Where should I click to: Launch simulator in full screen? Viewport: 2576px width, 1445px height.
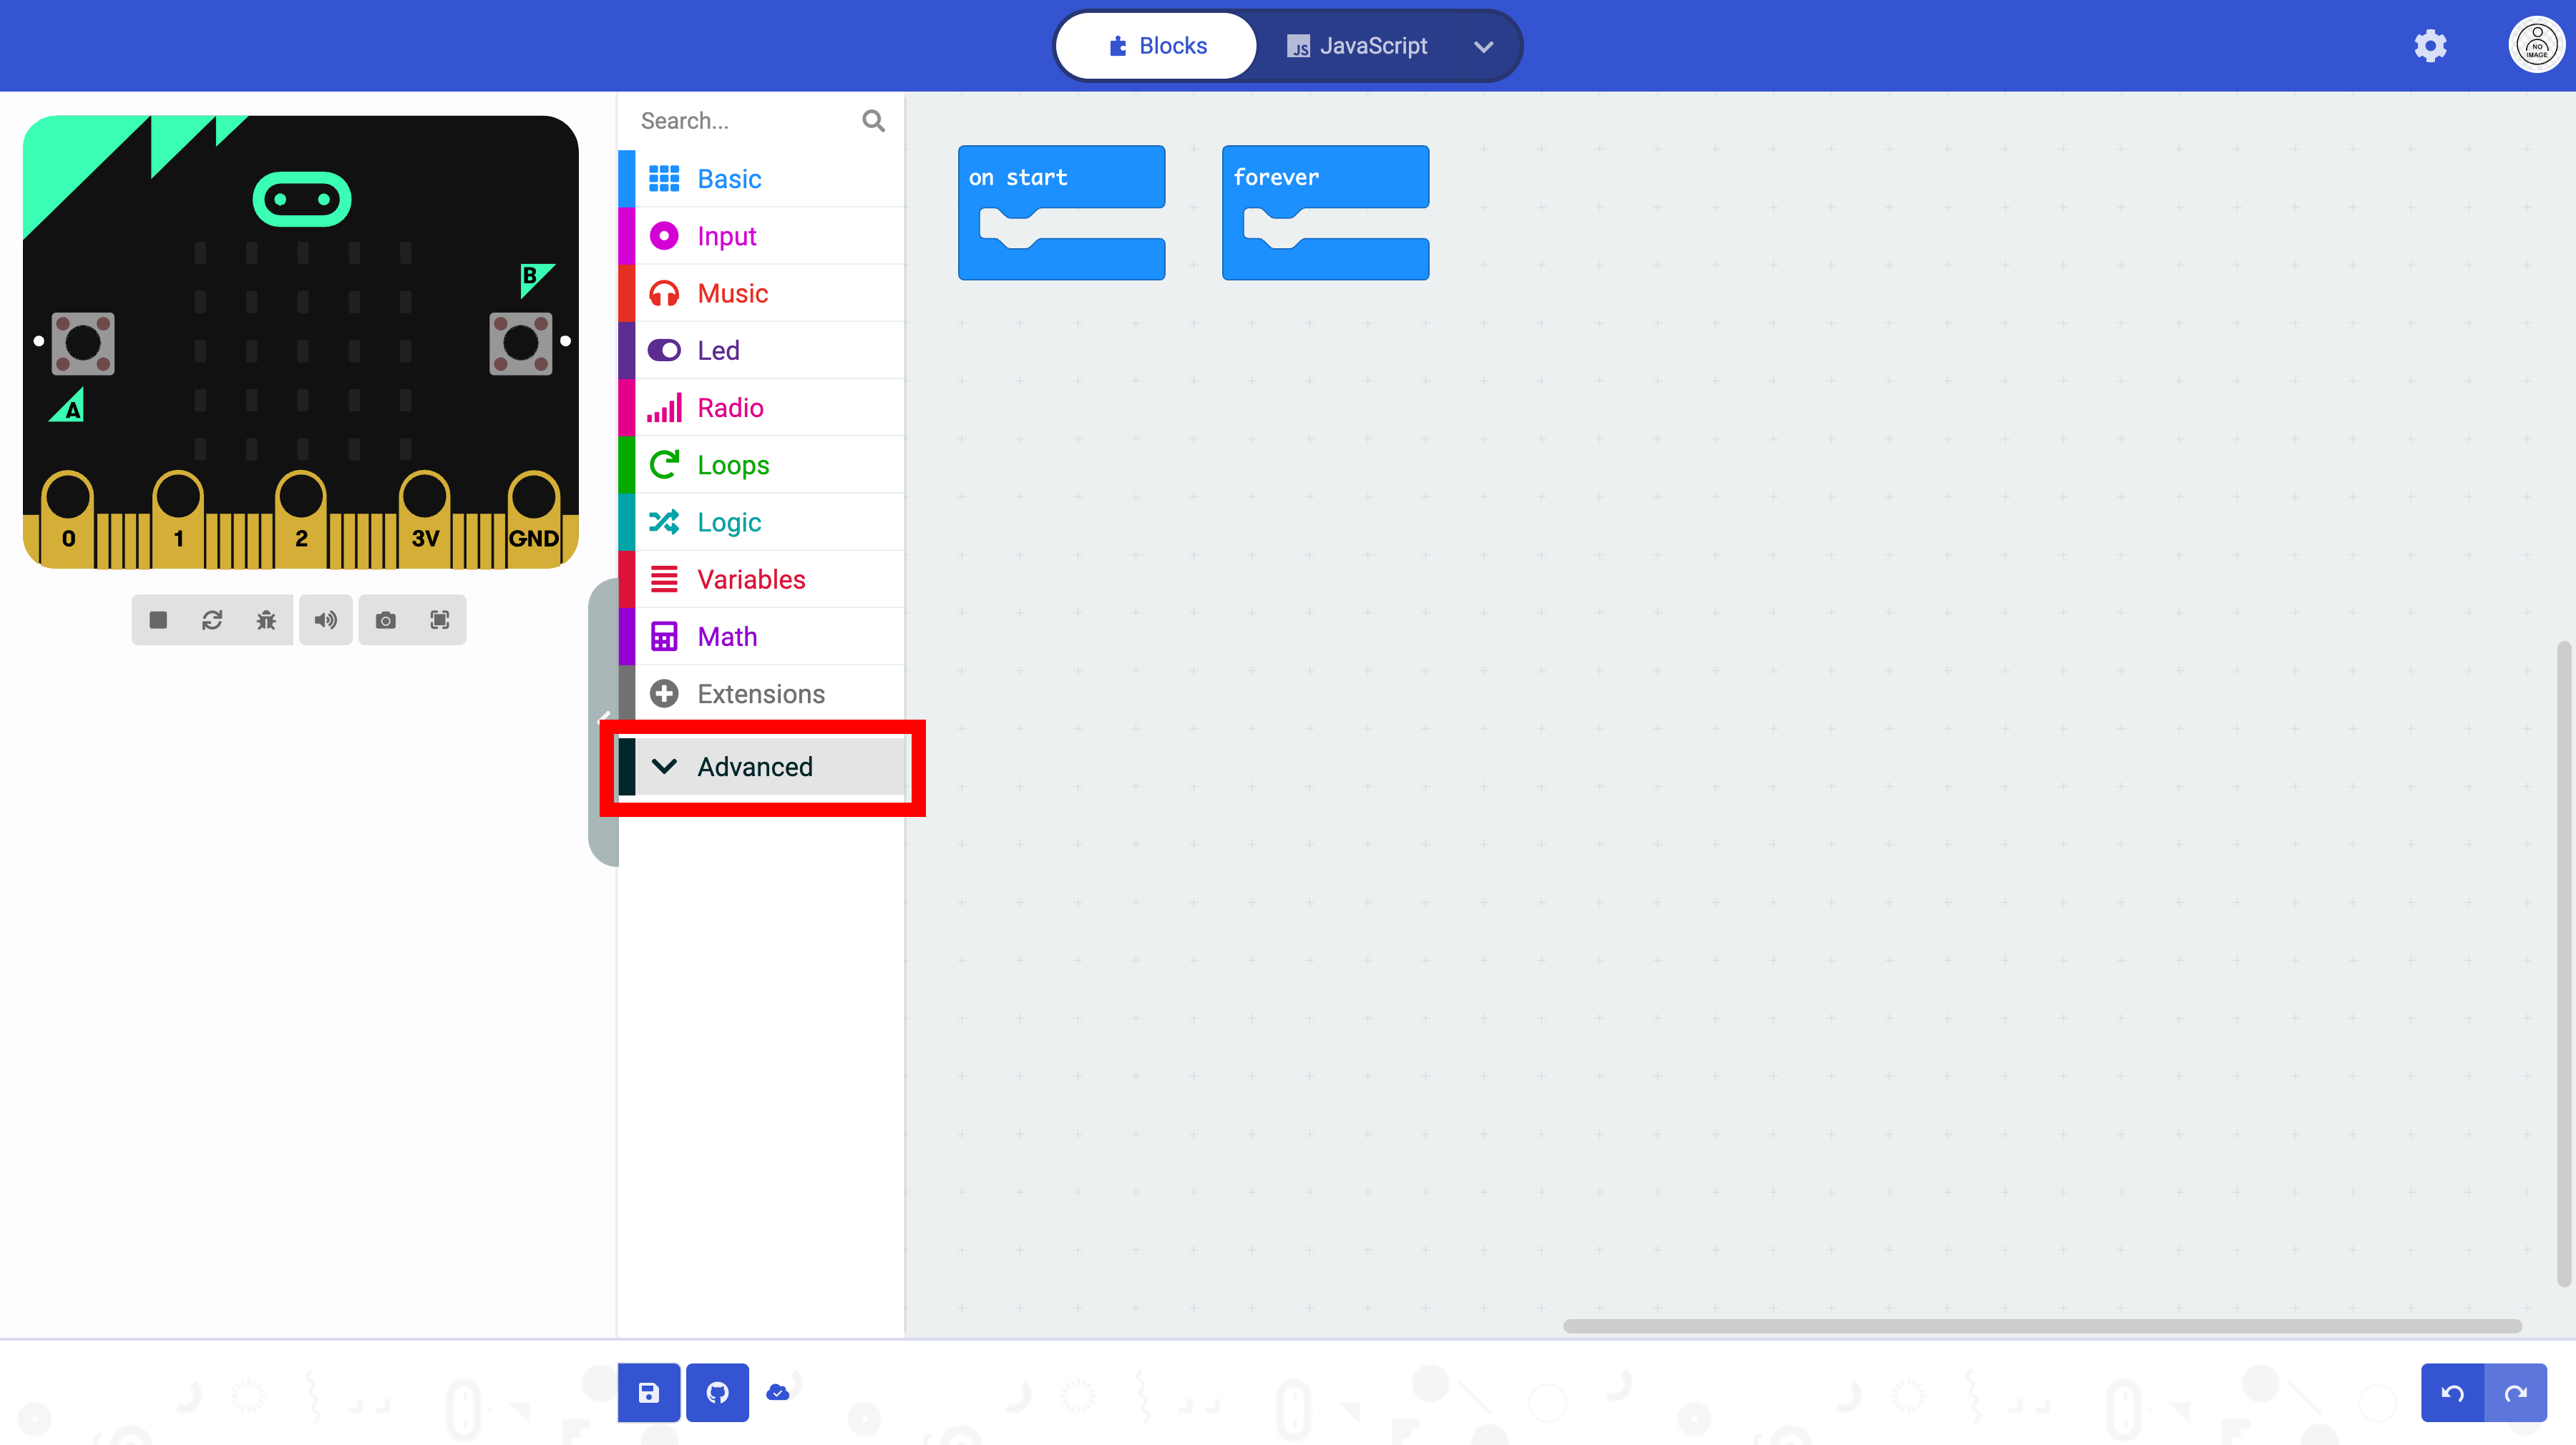[x=439, y=620]
